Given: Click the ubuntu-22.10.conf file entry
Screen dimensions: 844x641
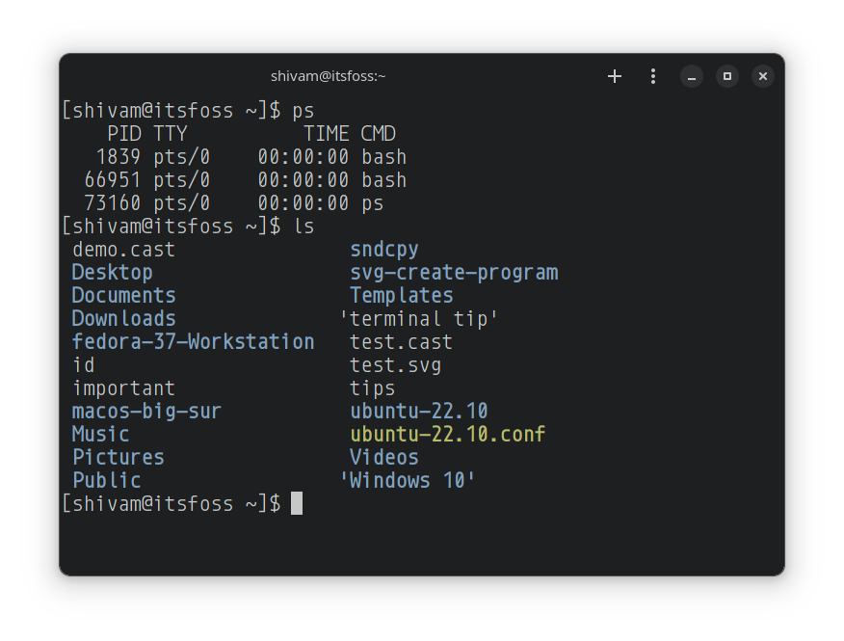Looking at the screenshot, I should pos(448,435).
